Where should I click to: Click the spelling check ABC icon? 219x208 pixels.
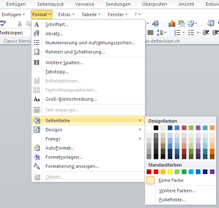coord(3,23)
